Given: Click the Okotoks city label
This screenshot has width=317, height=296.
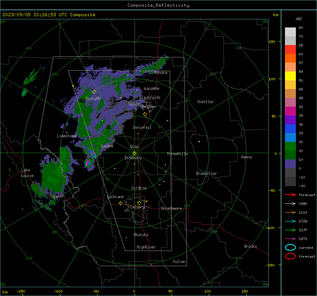Looking at the screenshot, I should pyautogui.click(x=141, y=235).
